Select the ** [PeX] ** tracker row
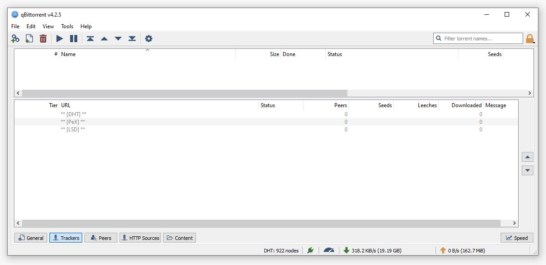546x265 pixels. click(266, 122)
